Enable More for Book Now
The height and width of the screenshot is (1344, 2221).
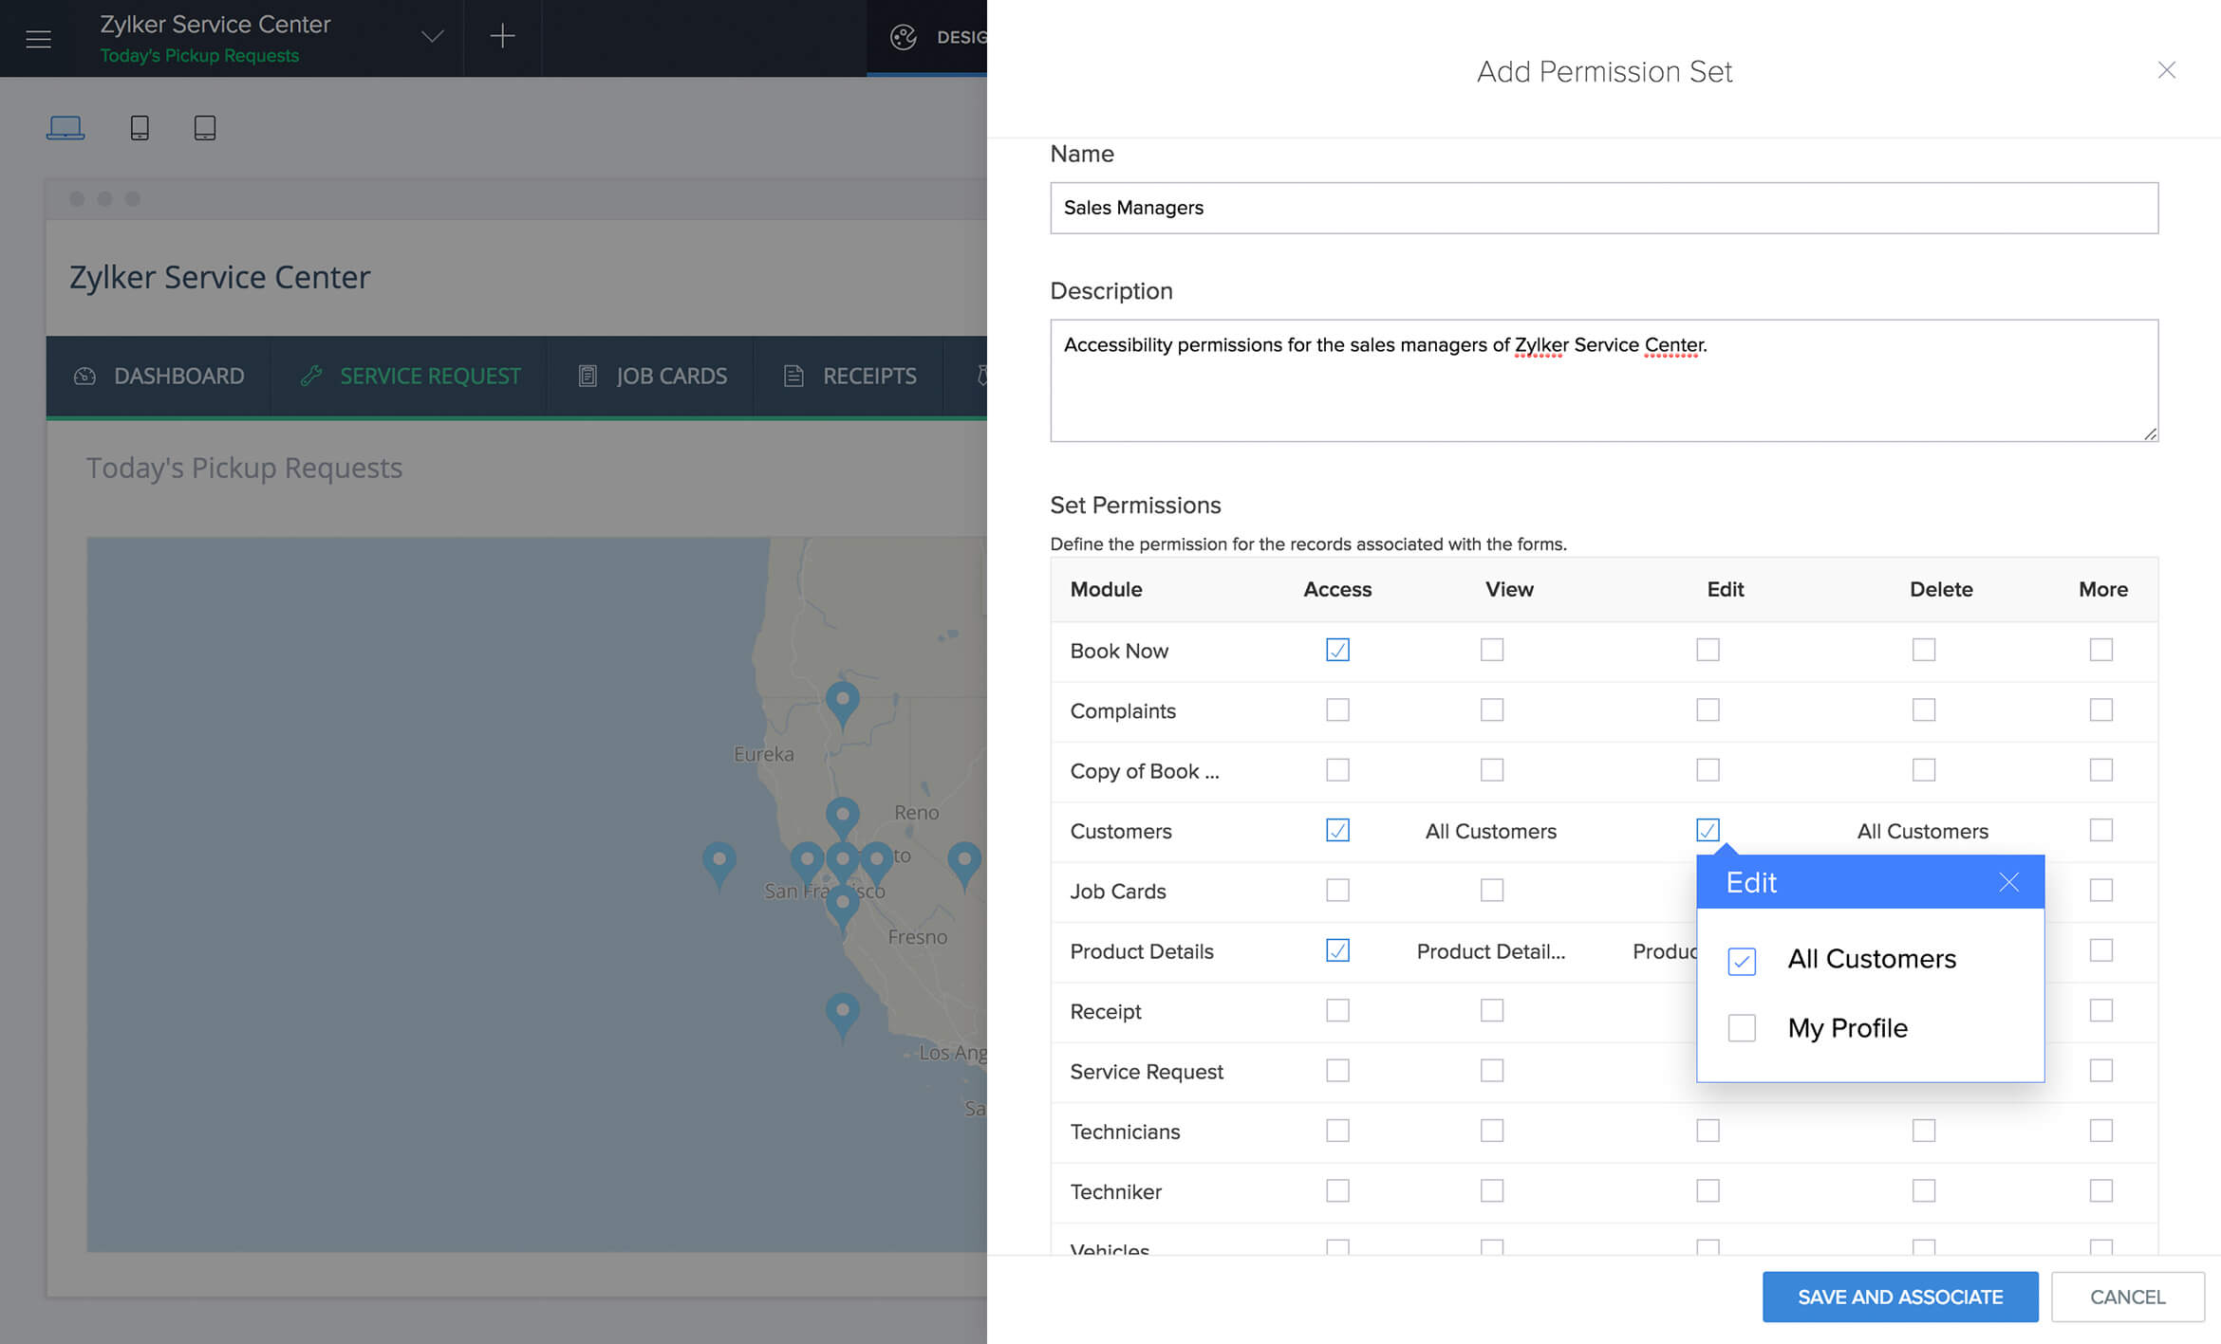click(2101, 650)
